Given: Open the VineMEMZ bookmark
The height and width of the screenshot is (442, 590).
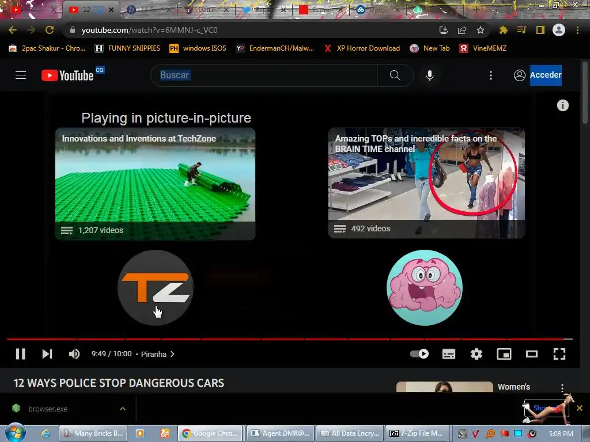Looking at the screenshot, I should pyautogui.click(x=483, y=48).
